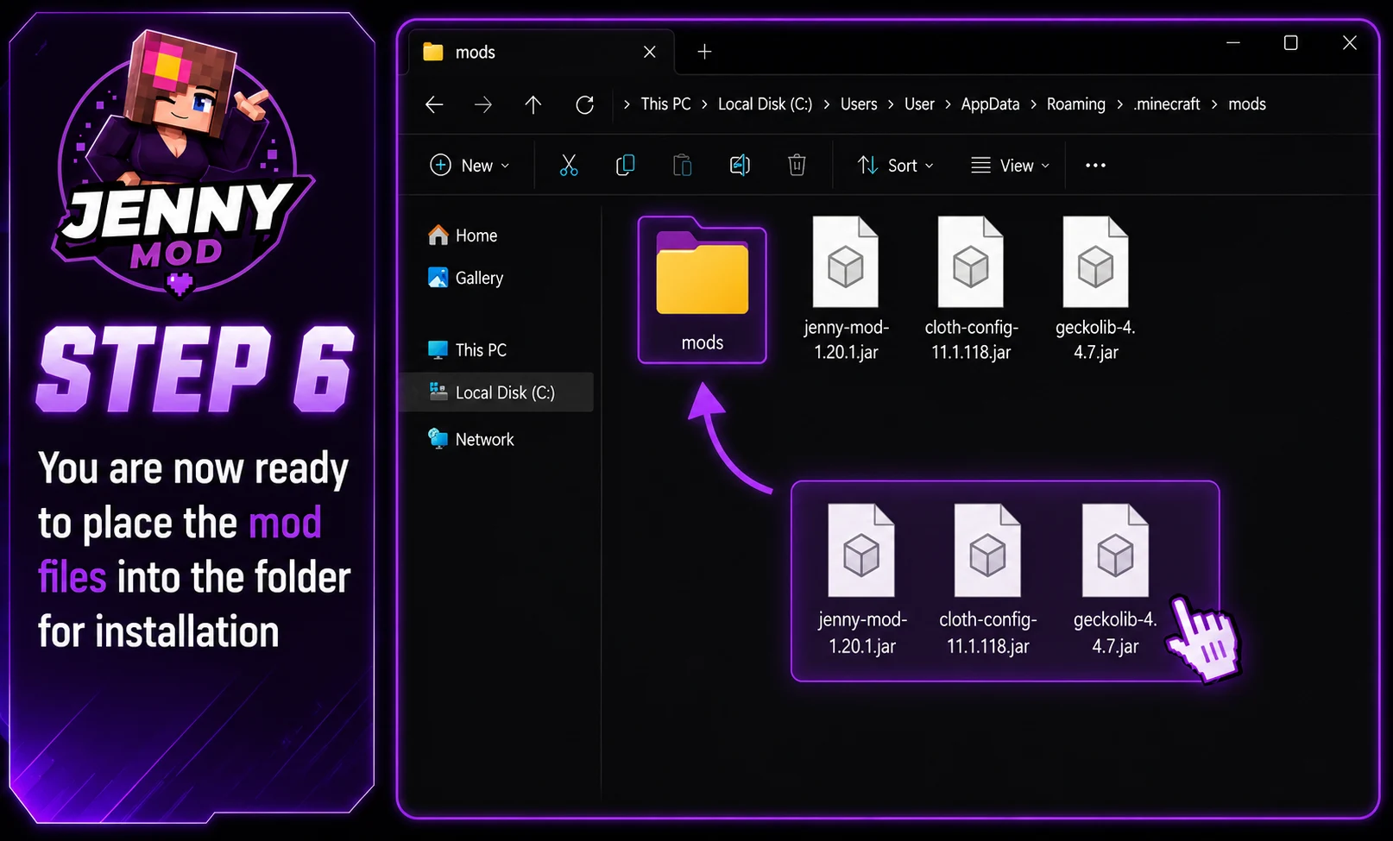1393x841 pixels.
Task: Open the Sort options menu
Action: point(896,165)
